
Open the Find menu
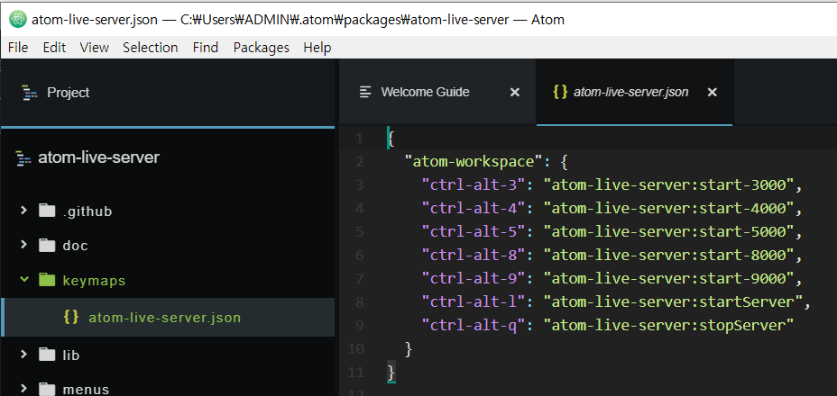(206, 48)
